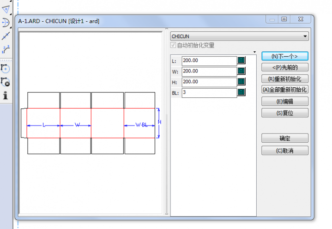The width and height of the screenshot is (332, 229).
Task: Expand the CHICUN dropdown menu
Action: coord(305,36)
